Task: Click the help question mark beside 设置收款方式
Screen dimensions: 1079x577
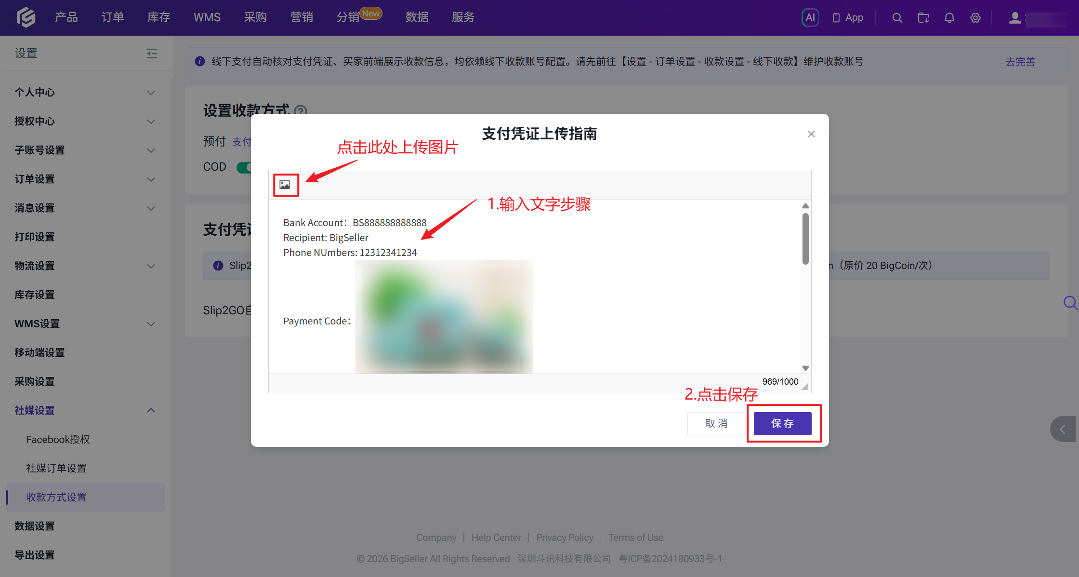Action: (x=301, y=111)
